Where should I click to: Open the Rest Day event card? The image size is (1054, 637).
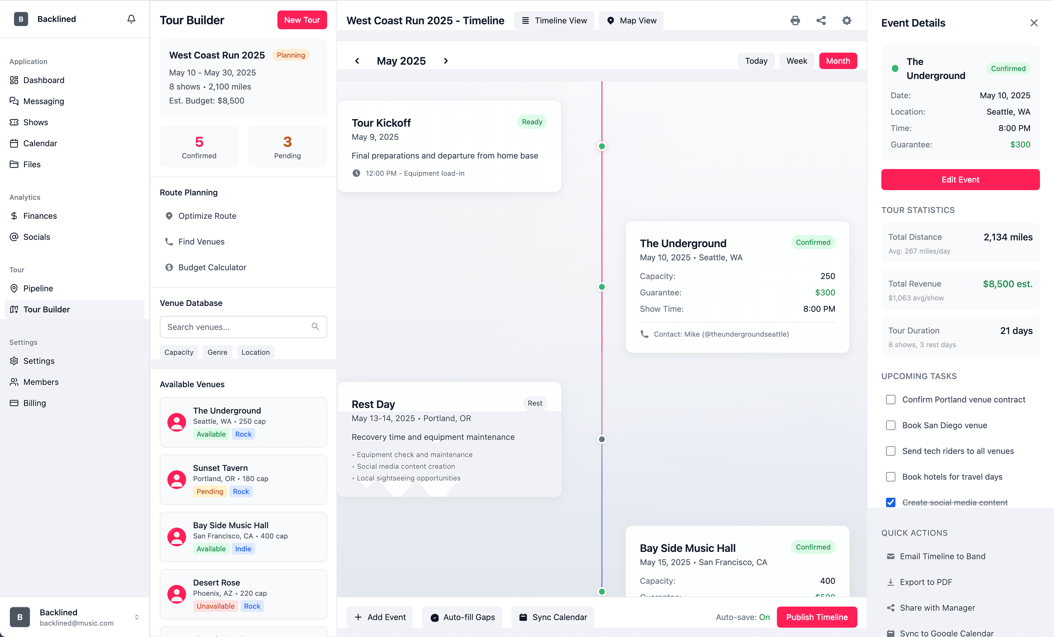tap(449, 439)
